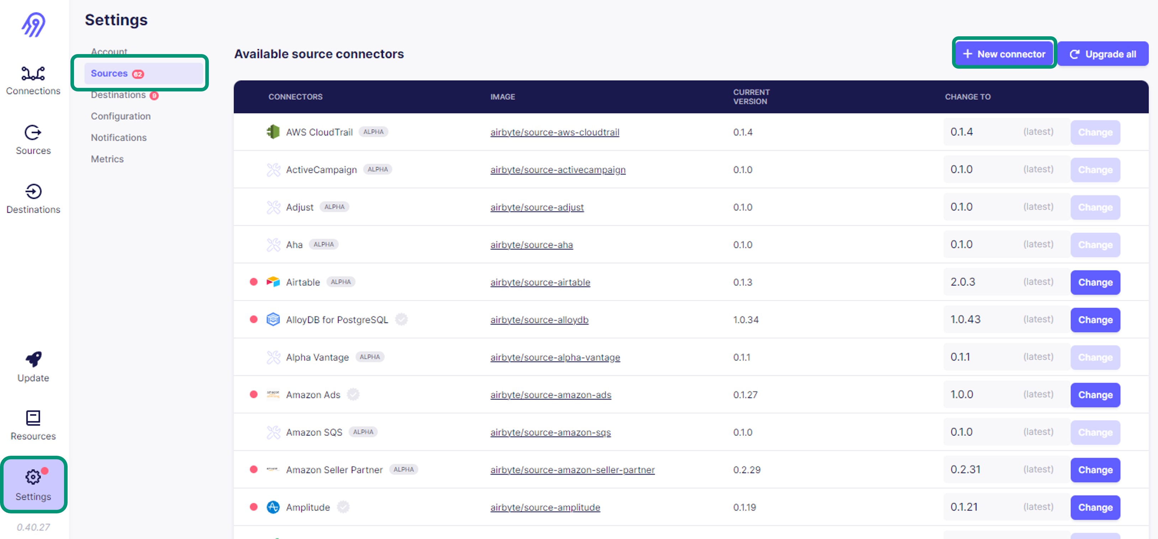
Task: Click the Upgrade all button
Action: pos(1103,54)
